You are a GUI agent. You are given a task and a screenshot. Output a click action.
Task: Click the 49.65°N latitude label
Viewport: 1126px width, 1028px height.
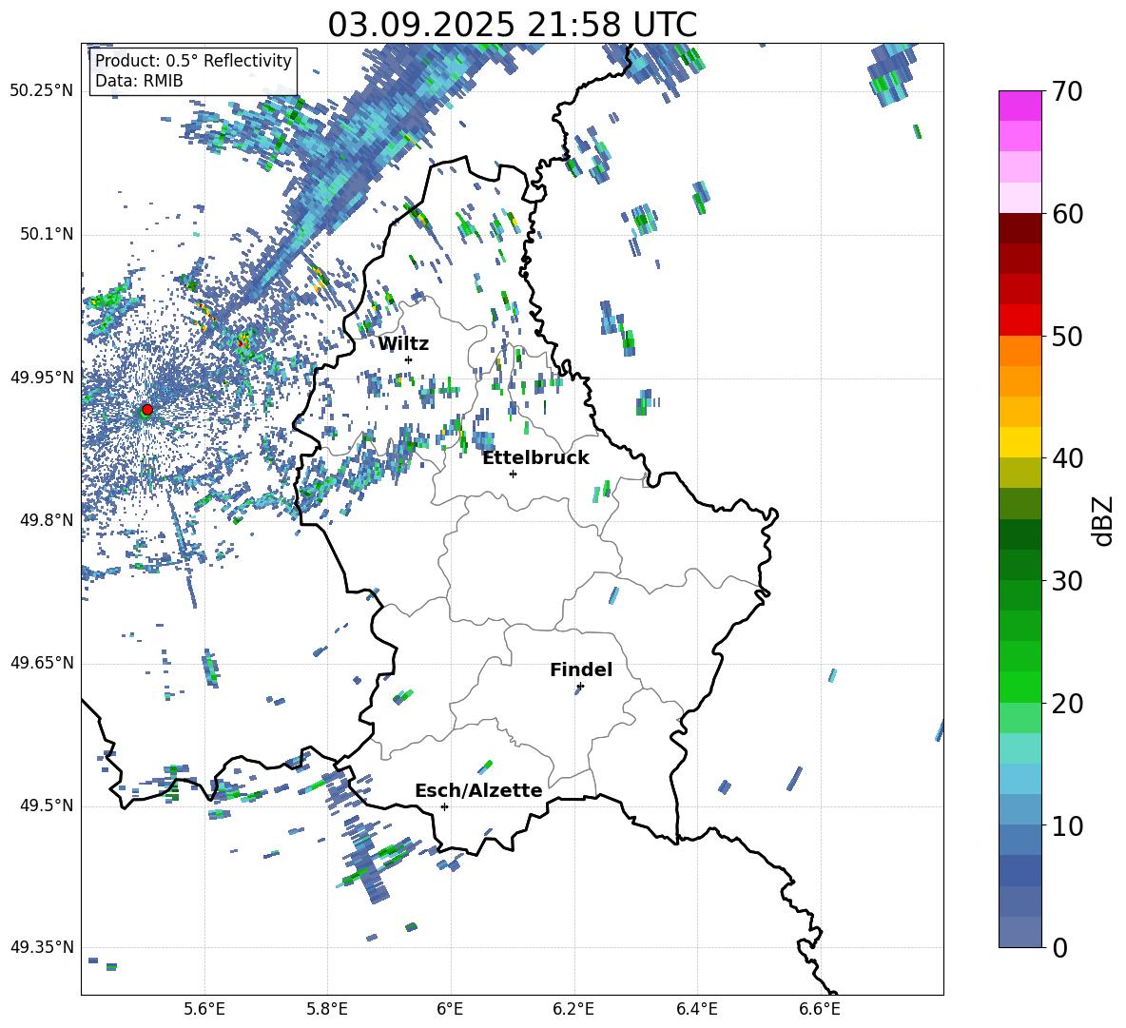pyautogui.click(x=42, y=663)
